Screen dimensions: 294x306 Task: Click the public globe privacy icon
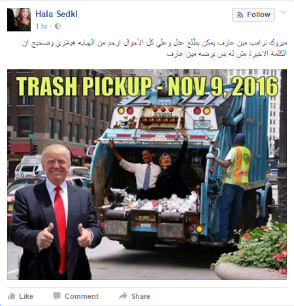point(57,26)
